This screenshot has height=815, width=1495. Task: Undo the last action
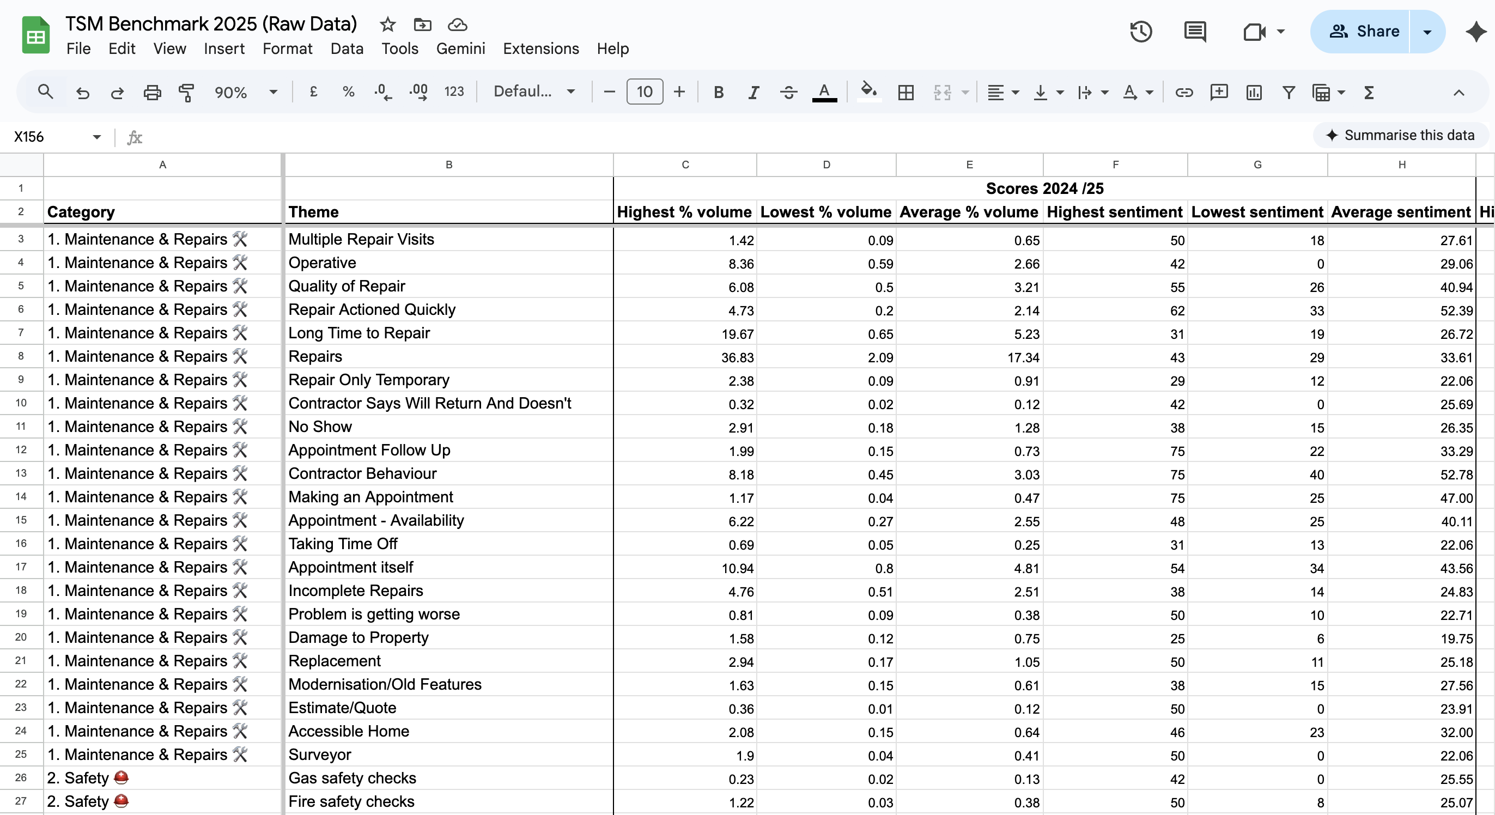82,92
